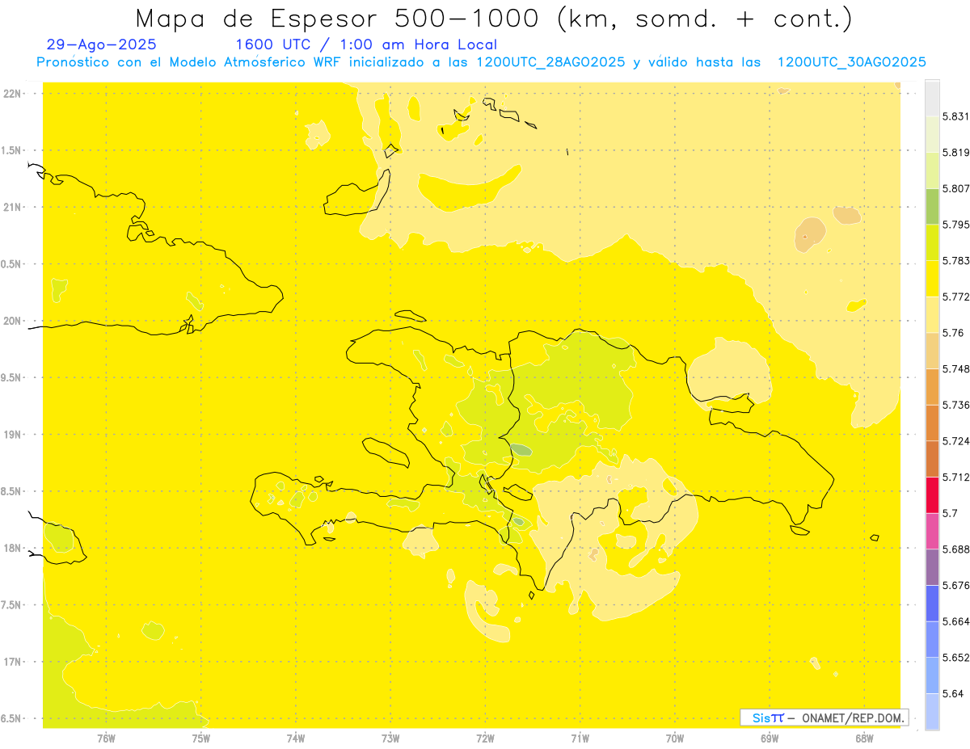Click the colorbar value 5.76
Viewport: 970px width, 749px height.
click(953, 333)
